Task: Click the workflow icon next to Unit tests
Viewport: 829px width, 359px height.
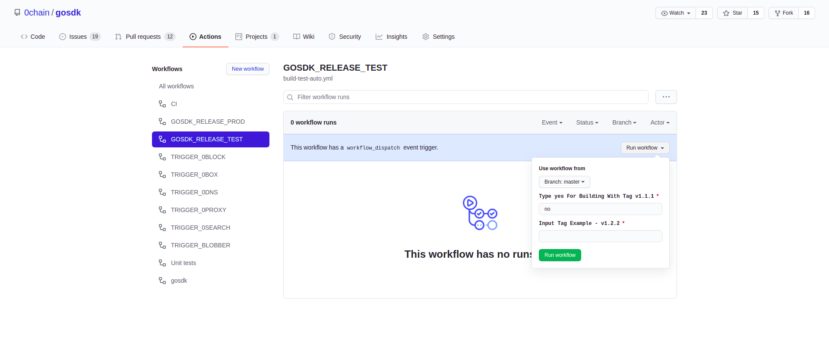Action: [x=162, y=263]
